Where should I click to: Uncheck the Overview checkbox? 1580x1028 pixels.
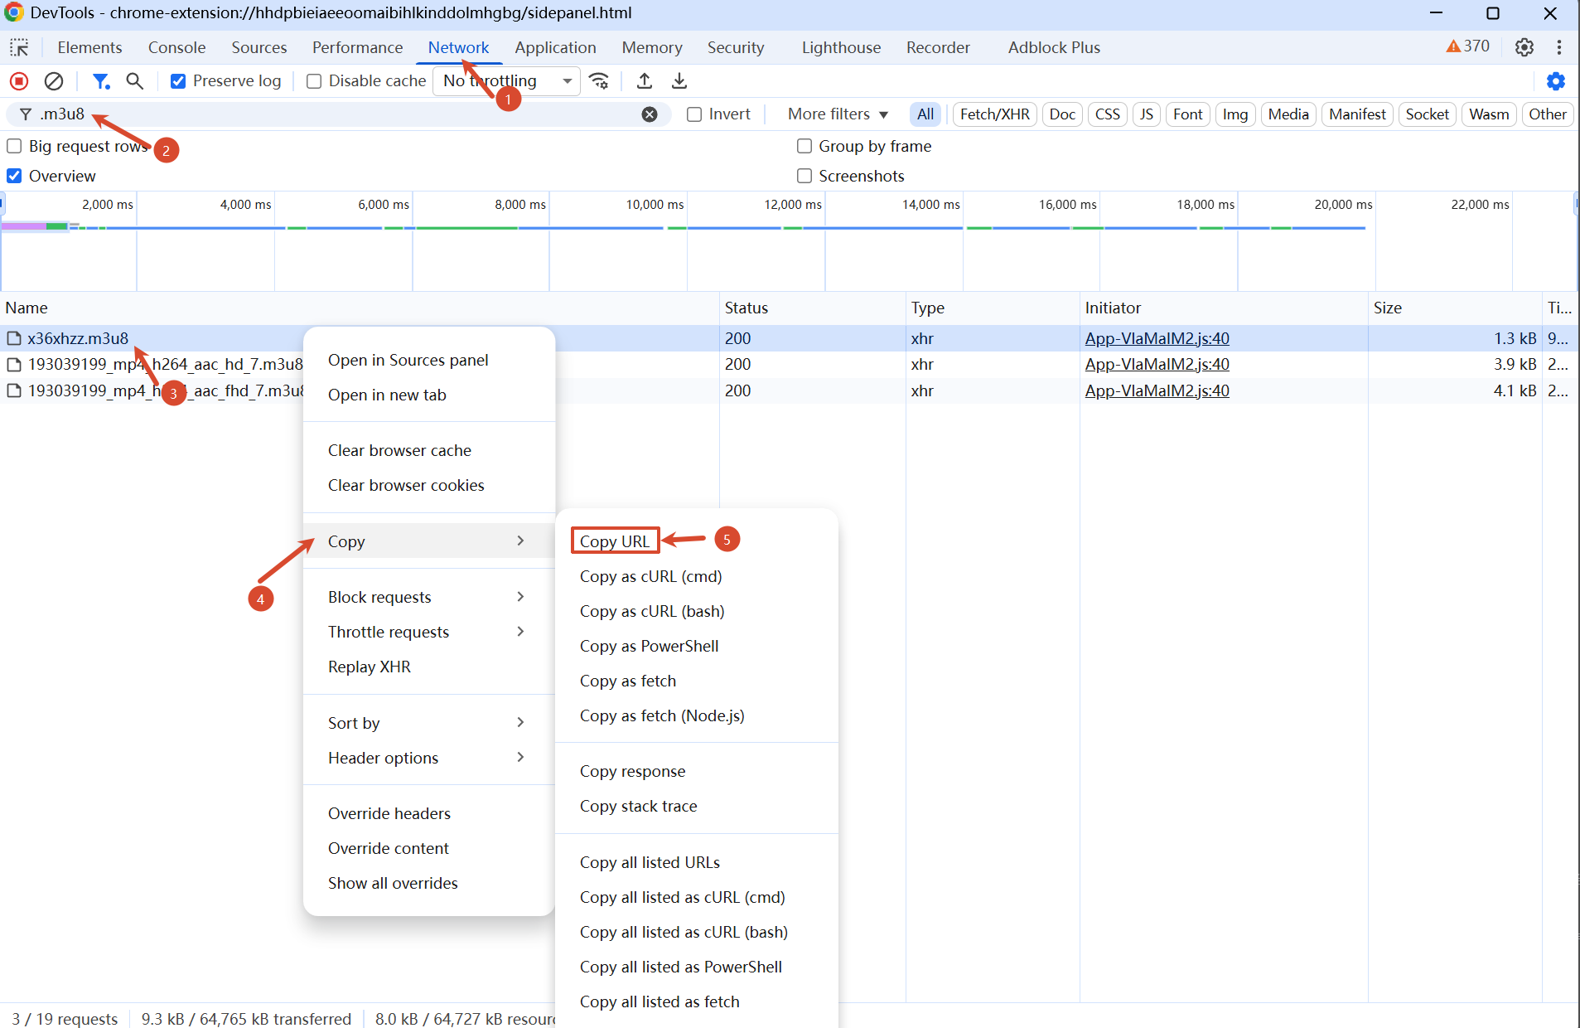click(x=14, y=176)
